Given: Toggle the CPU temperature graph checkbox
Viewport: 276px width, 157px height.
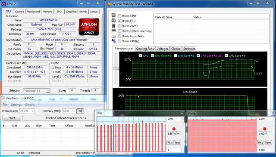Looking at the screenshot, I should tap(141, 55).
